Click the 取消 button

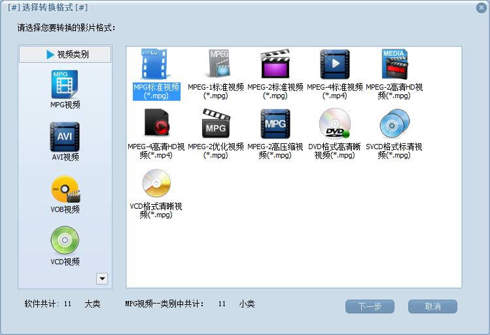pos(432,306)
